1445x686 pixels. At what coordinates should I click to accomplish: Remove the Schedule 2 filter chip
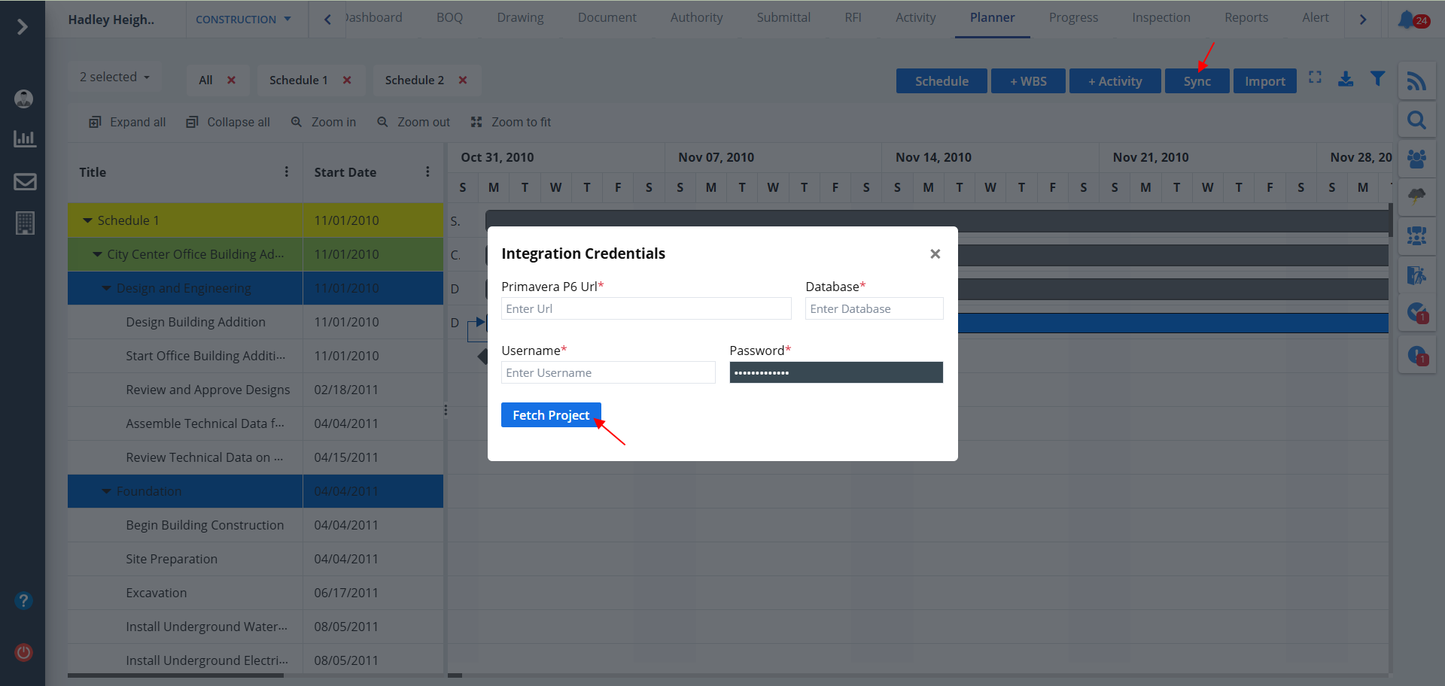coord(463,80)
